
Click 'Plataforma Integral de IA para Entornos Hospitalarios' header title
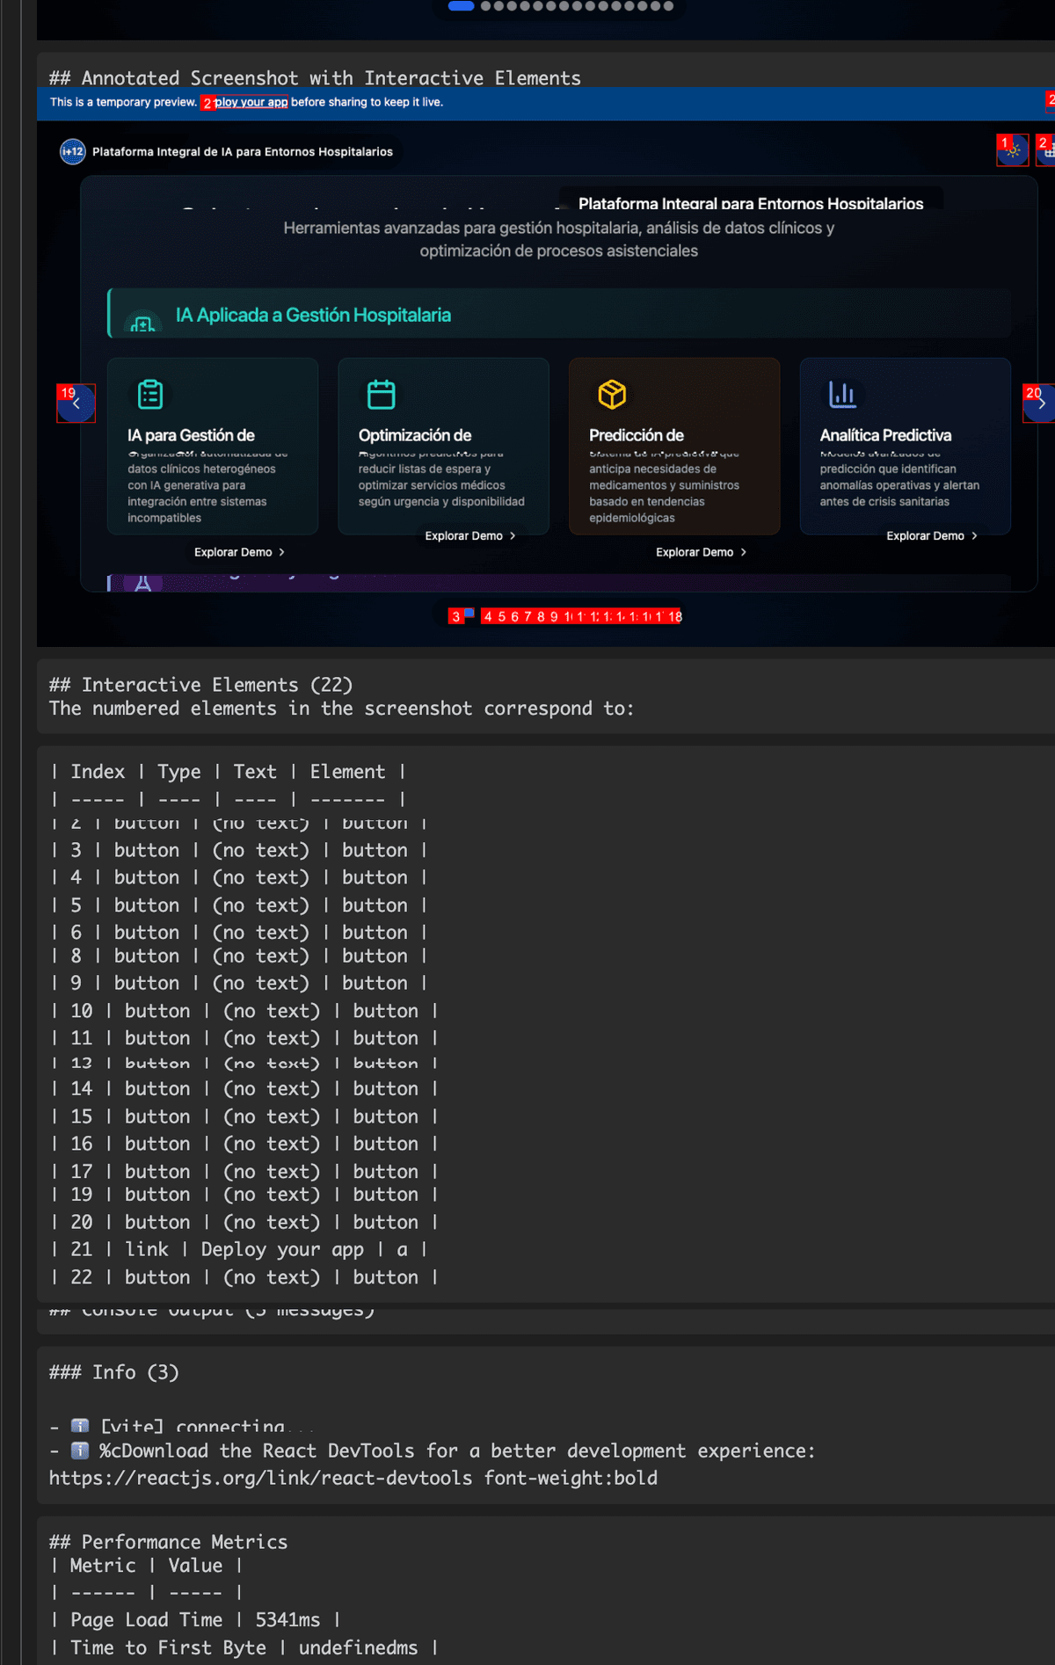[243, 151]
